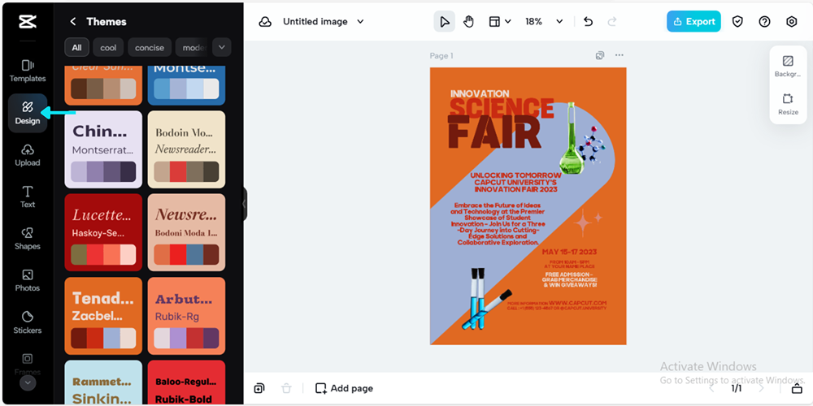This screenshot has height=406, width=813.
Task: Open the Frames sidebar panel
Action: pyautogui.click(x=28, y=364)
